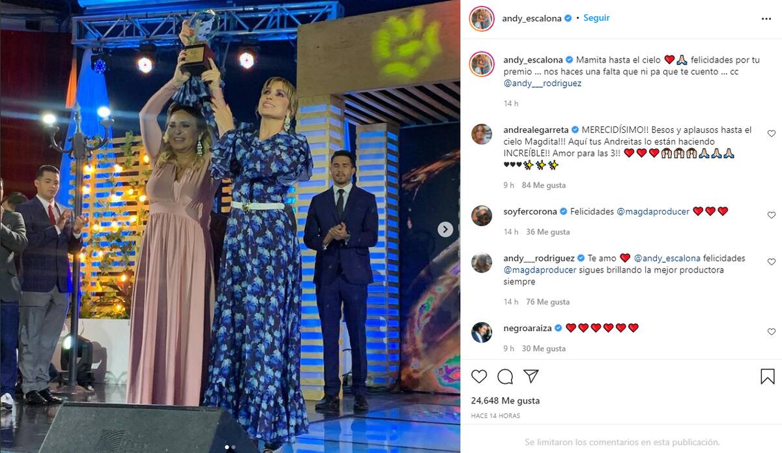Like andy___rodriguez's comment heart
782x453 pixels.
click(772, 262)
